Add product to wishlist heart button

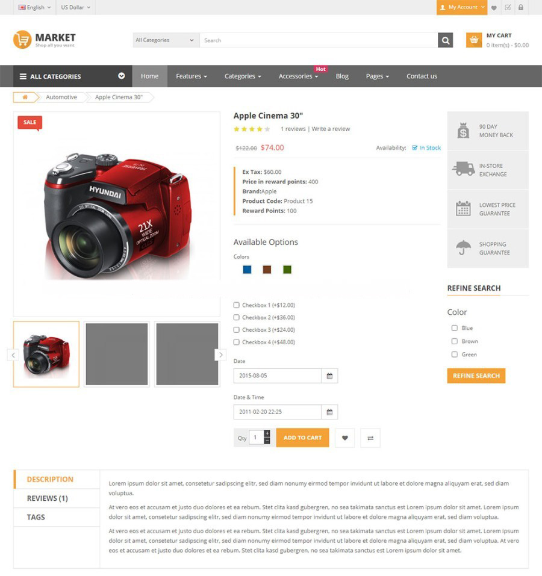[344, 438]
